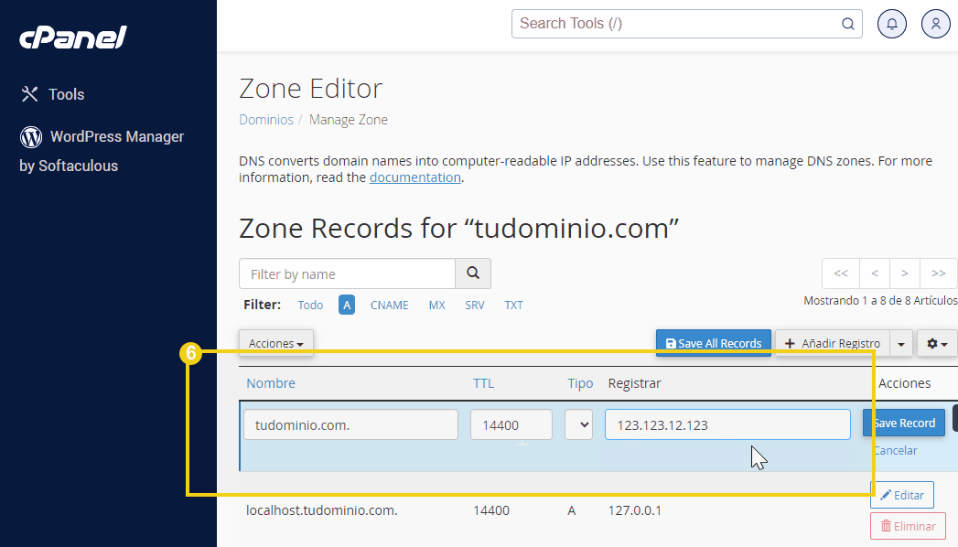Screen dimensions: 958x547
Task: Go to previous page of records
Action: [875, 273]
